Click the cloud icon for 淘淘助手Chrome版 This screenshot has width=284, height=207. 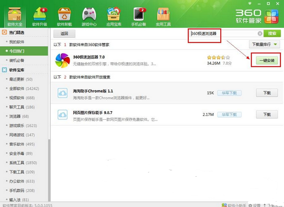(x=63, y=93)
